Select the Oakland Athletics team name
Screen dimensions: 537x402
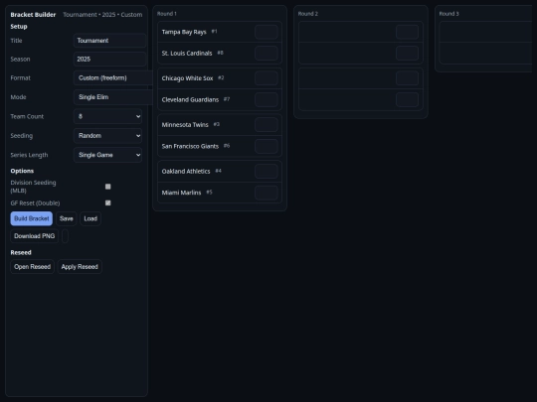click(186, 172)
